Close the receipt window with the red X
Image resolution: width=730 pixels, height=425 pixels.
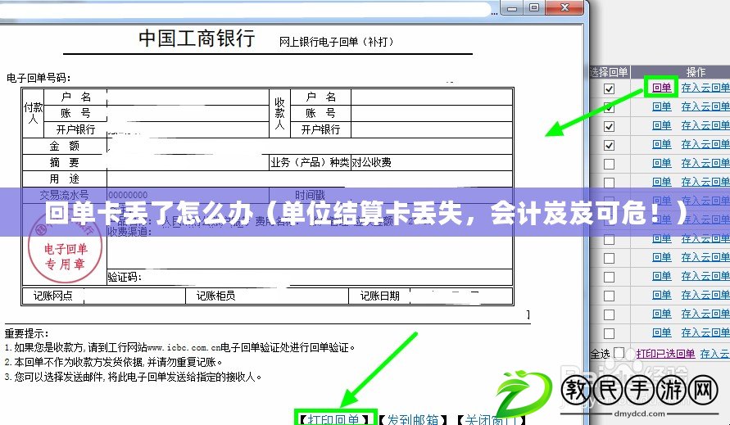click(565, 8)
